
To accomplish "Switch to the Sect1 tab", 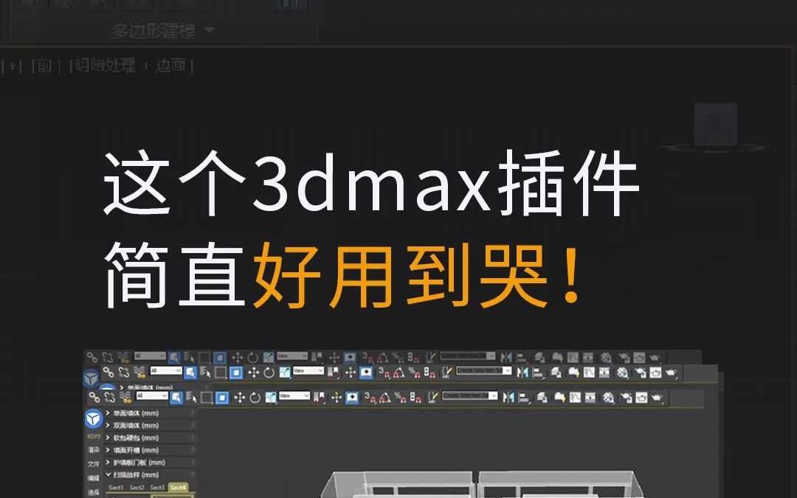I will coord(116,488).
